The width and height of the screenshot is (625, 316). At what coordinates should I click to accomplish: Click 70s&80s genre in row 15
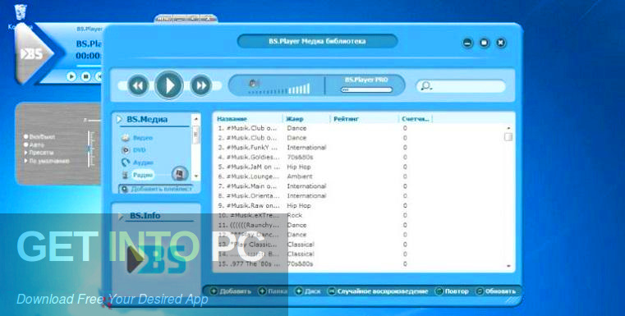pyautogui.click(x=300, y=263)
